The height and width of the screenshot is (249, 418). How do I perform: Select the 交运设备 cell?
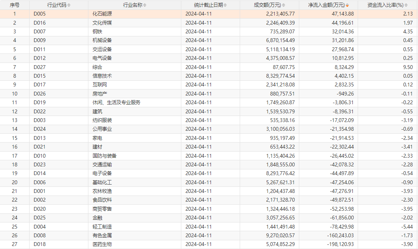point(102,50)
